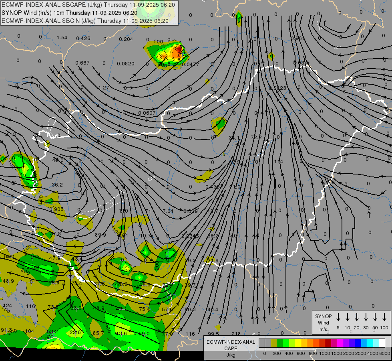The image size is (392, 361).
Task: Select the dark green CAPE legend swatch
Action: click(280, 343)
